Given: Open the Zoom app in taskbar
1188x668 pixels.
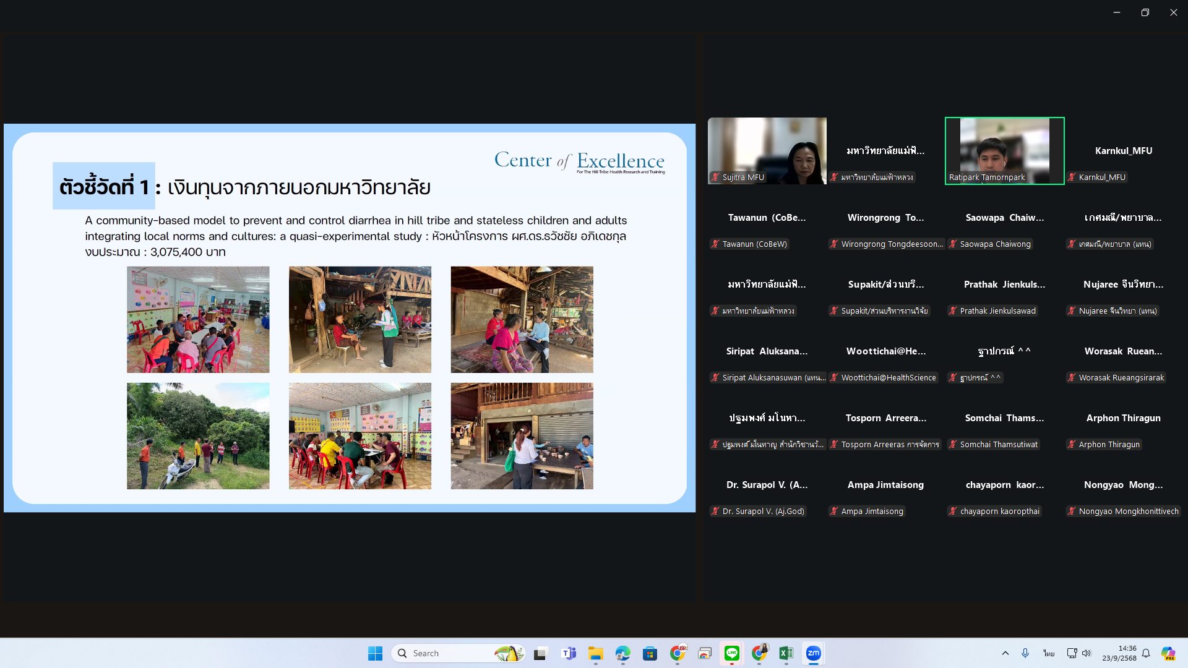Looking at the screenshot, I should point(813,653).
